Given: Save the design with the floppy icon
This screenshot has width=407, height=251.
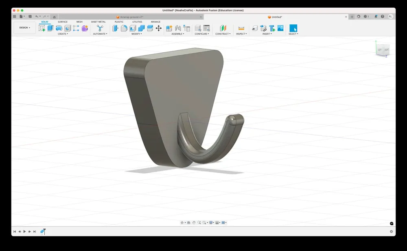Looking at the screenshot, I should tap(30, 17).
